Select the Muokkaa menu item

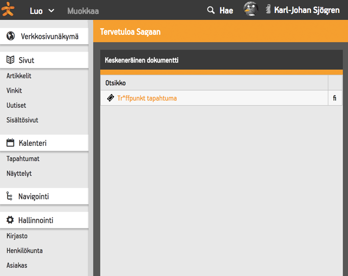pos(83,11)
